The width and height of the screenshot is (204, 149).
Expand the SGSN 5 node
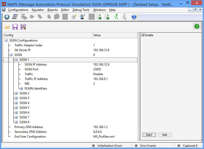pyautogui.click(x=16, y=108)
